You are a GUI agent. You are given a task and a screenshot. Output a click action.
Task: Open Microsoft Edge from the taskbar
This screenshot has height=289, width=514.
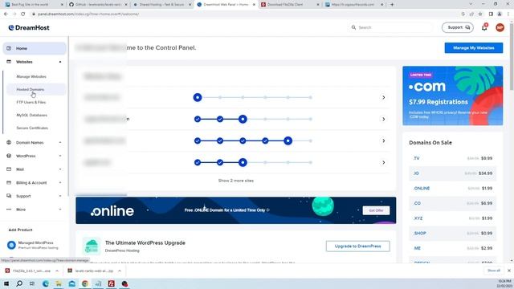(x=46, y=283)
